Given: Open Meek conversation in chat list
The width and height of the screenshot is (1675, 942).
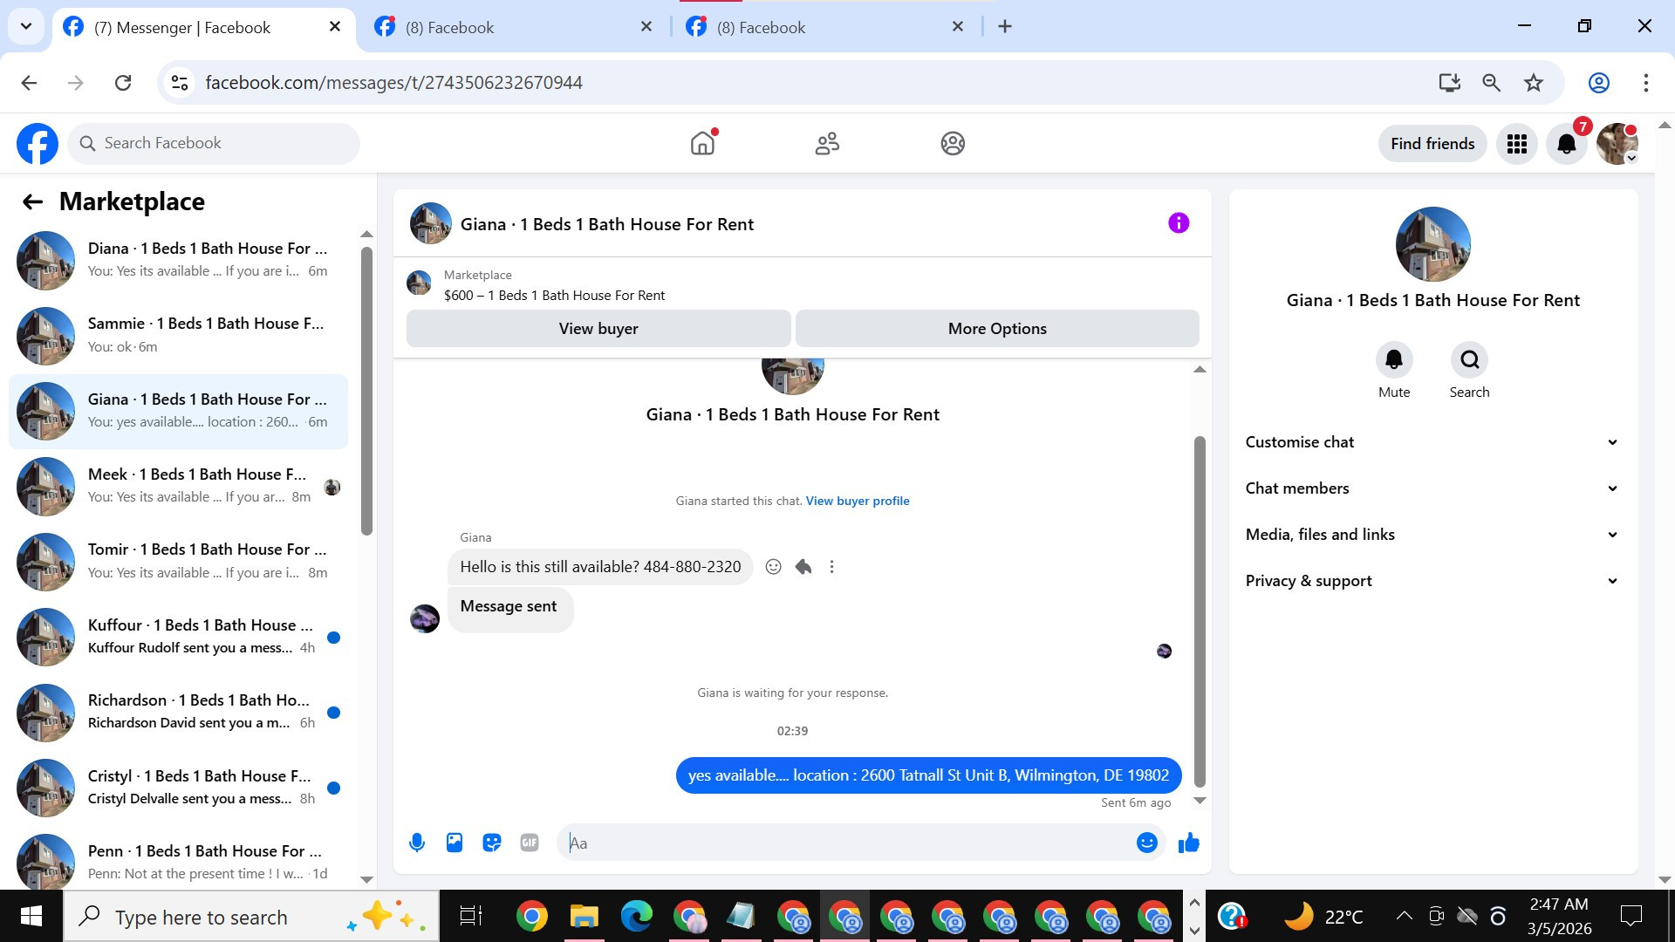Looking at the screenshot, I should [178, 487].
